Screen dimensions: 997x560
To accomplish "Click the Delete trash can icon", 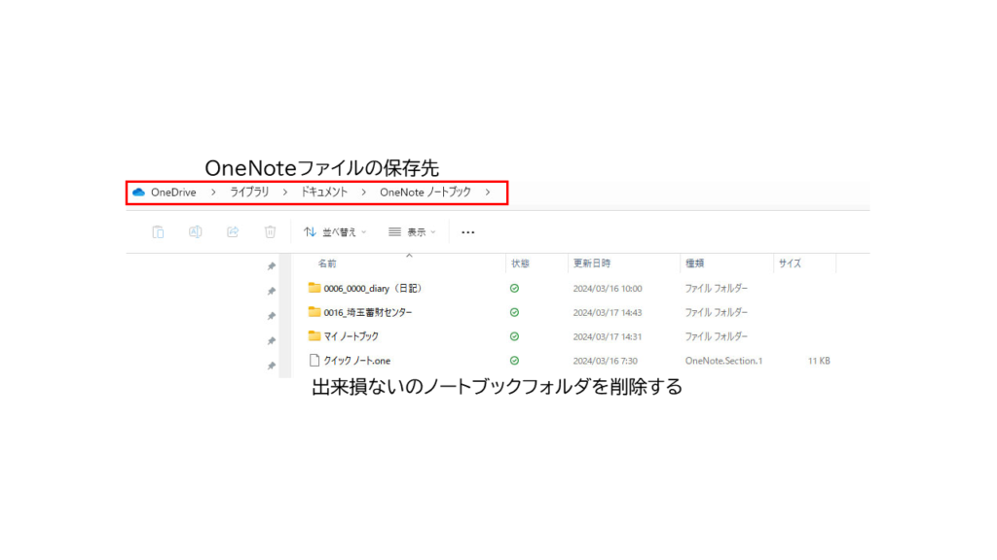I will 271,231.
